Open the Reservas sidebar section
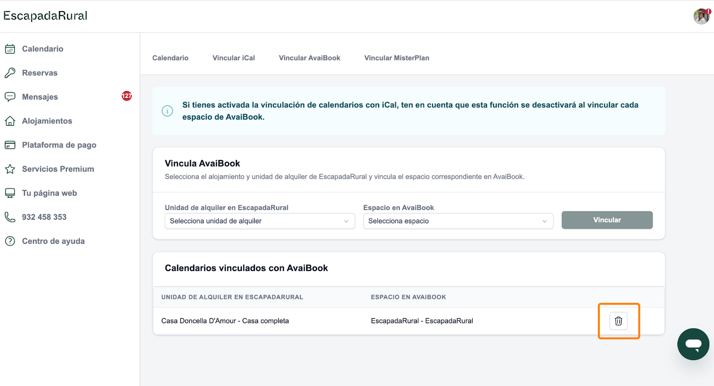Screen dimensions: 714x386 [x=40, y=73]
